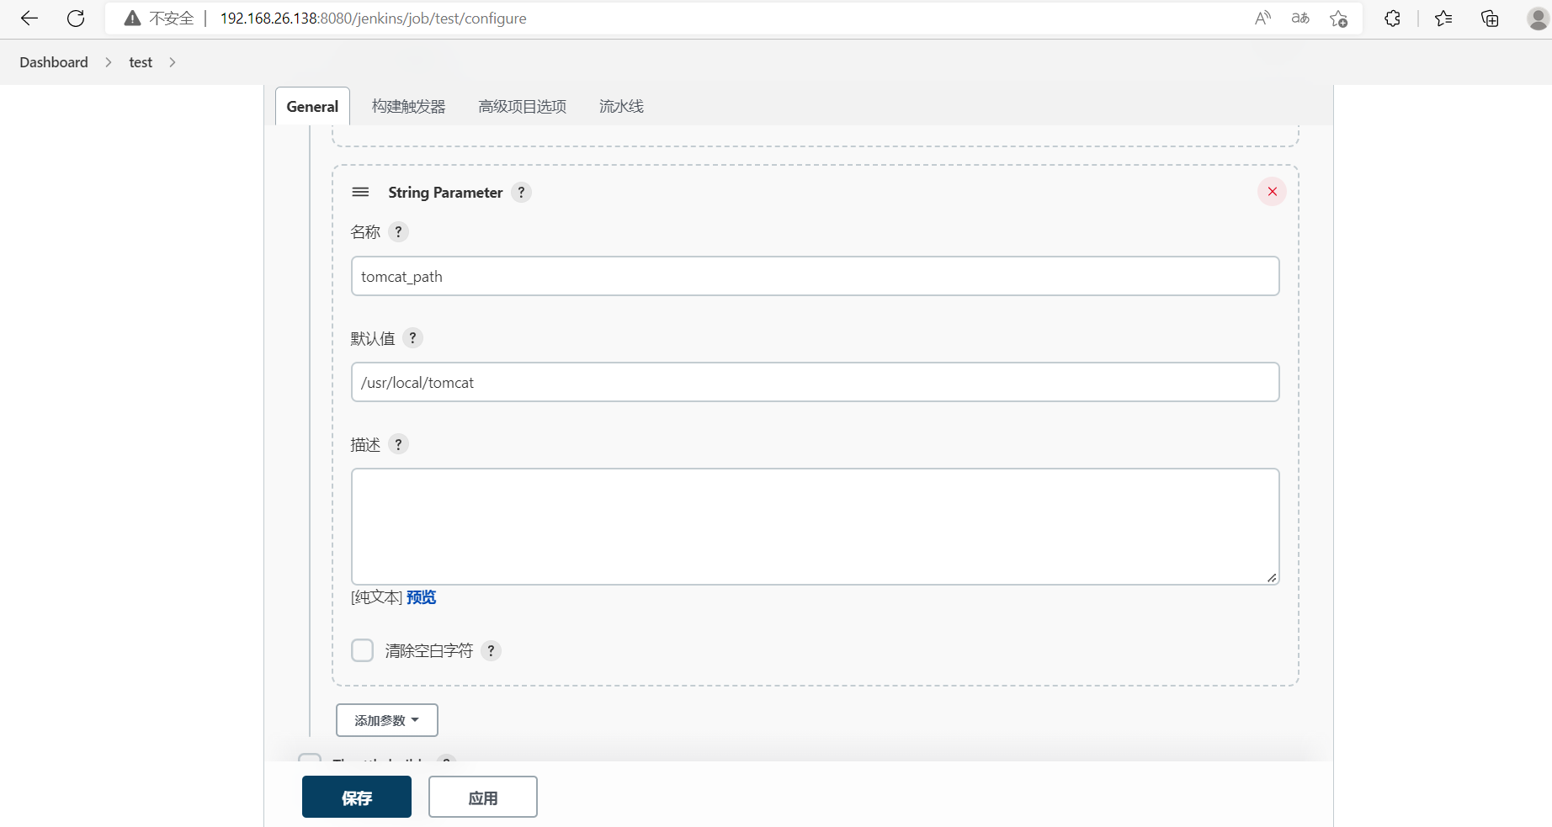Open help for String Parameter heading
Screen dimensions: 1552x827
[x=521, y=192]
